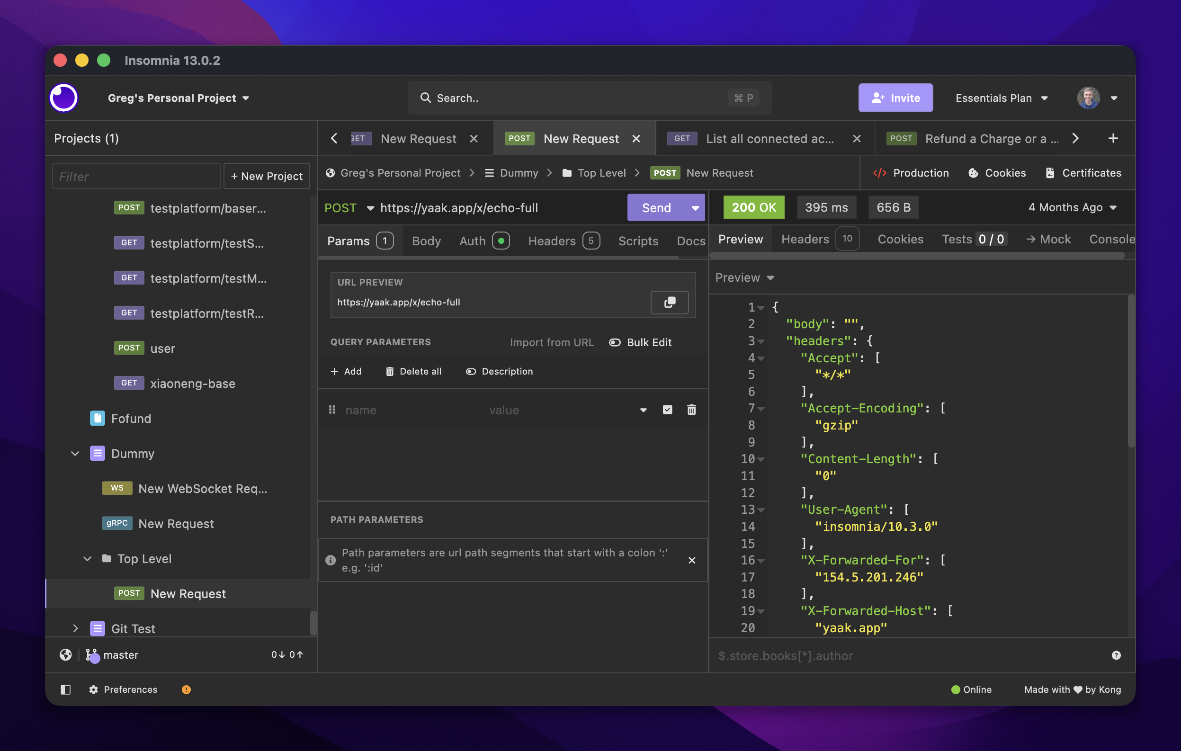1181x751 pixels.
Task: Switch to the request Headers tab
Action: pos(564,241)
